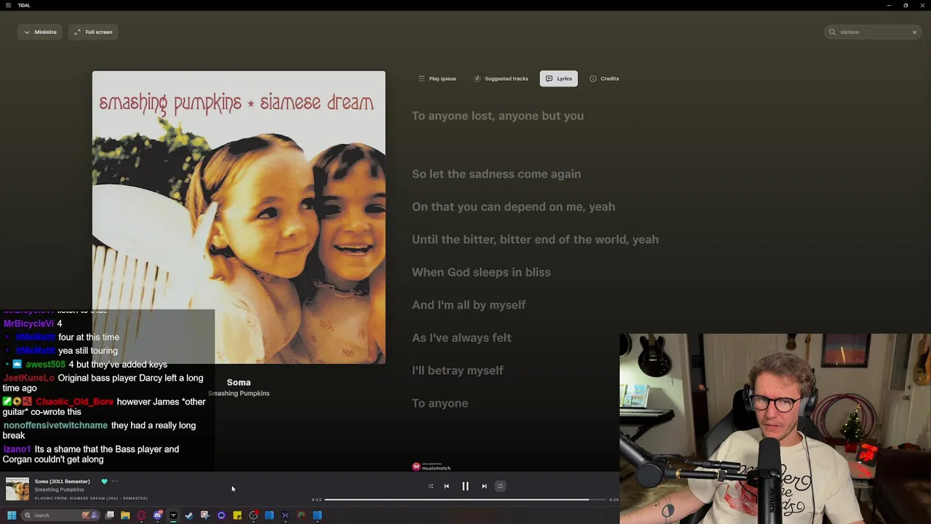The width and height of the screenshot is (931, 524).
Task: Skip to next track
Action: pos(484,486)
